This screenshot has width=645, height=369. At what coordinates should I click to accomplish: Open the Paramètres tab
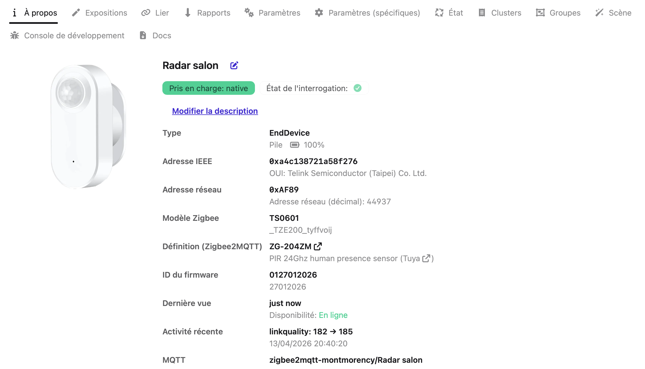click(272, 13)
